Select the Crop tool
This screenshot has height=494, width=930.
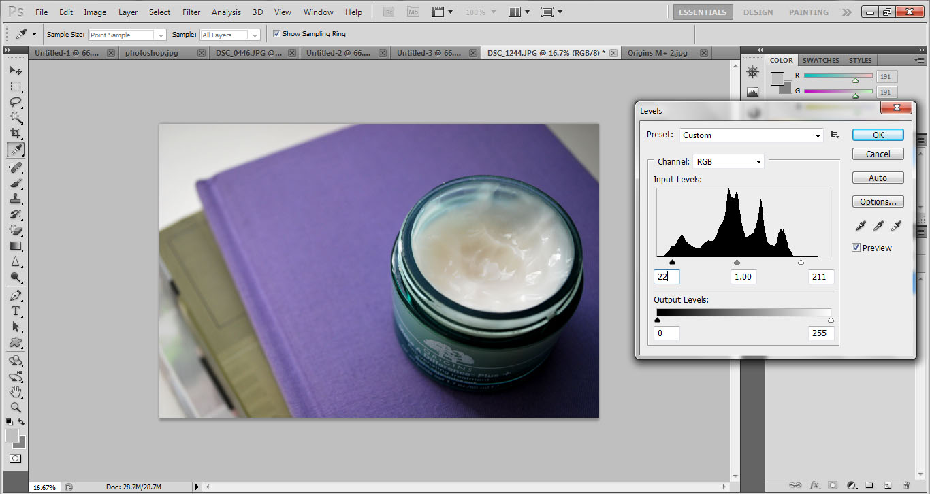tap(15, 133)
